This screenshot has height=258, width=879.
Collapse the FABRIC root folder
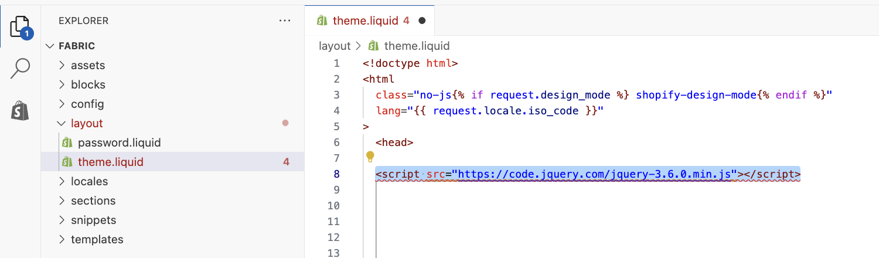(49, 46)
